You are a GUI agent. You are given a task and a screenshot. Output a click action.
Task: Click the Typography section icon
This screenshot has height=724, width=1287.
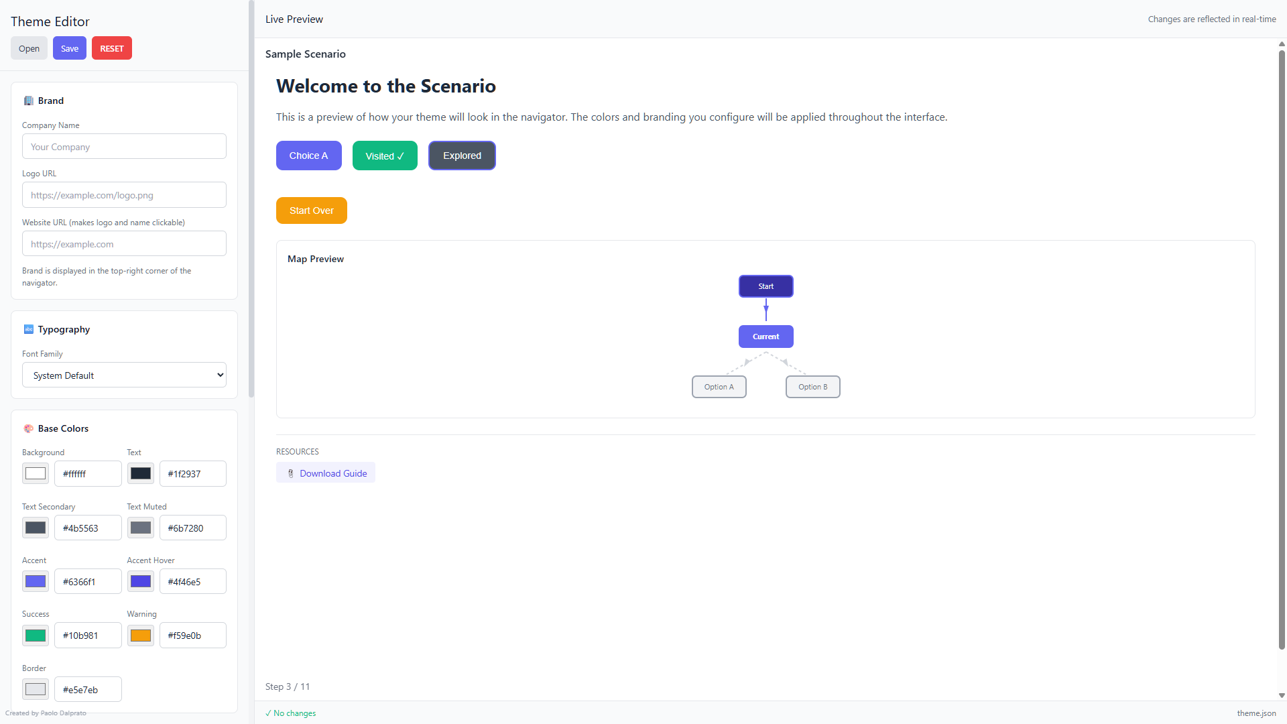click(29, 329)
